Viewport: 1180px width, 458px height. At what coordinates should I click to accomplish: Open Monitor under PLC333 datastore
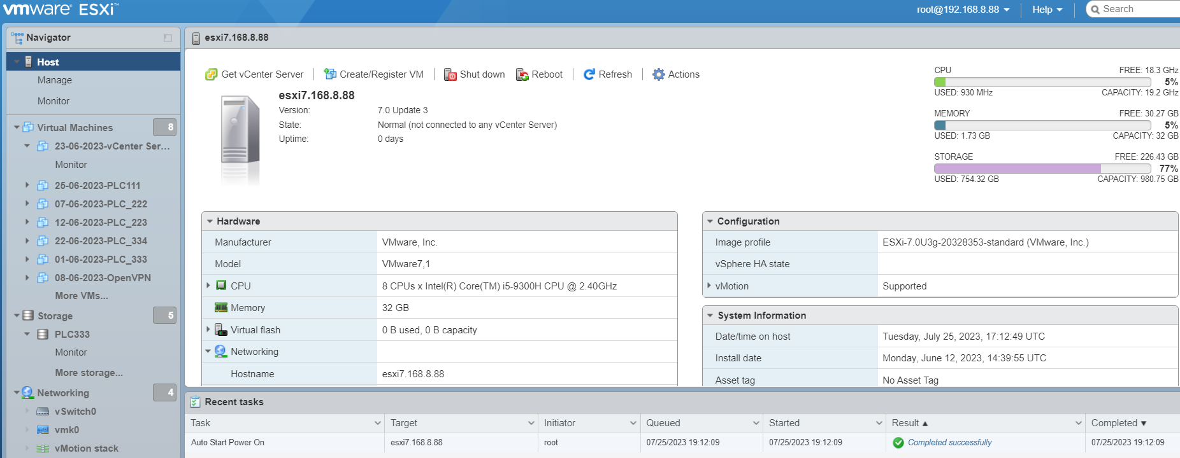tap(71, 352)
